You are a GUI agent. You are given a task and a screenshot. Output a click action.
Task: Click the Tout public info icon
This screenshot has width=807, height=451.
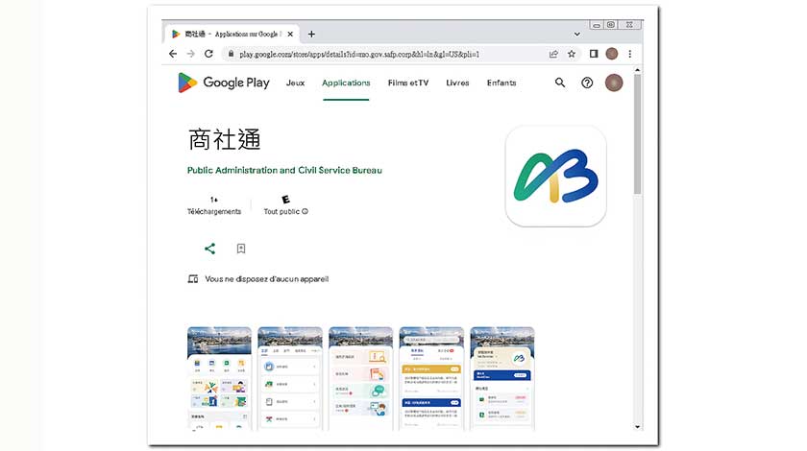pos(306,211)
